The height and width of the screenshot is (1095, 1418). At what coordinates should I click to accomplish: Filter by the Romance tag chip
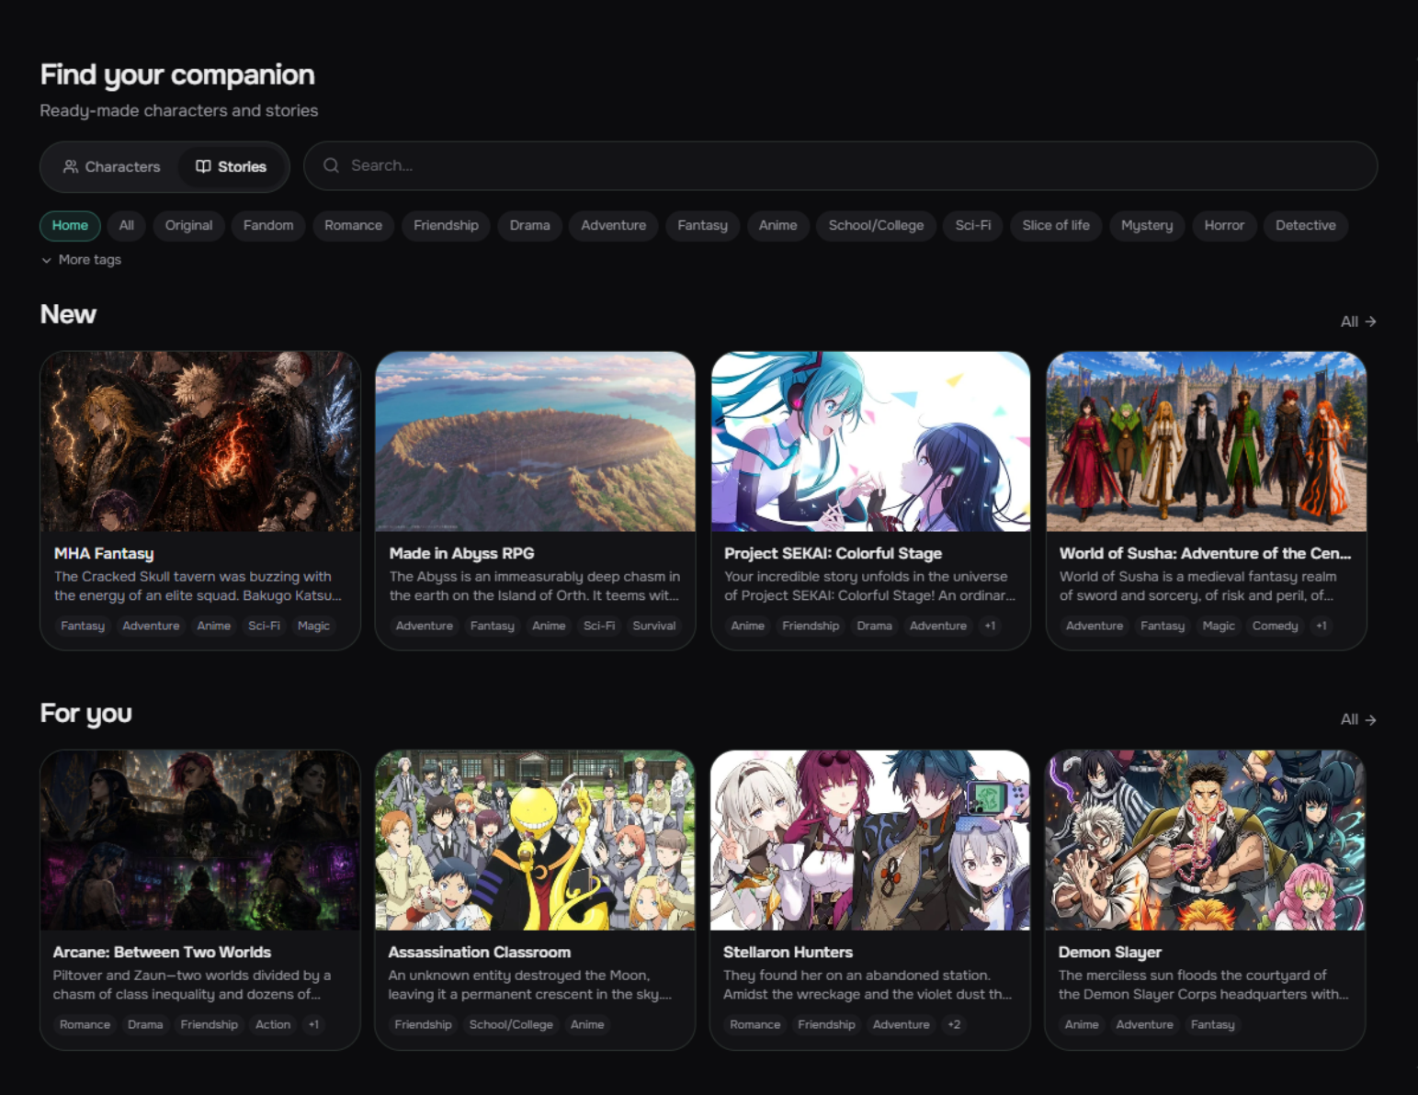tap(353, 225)
